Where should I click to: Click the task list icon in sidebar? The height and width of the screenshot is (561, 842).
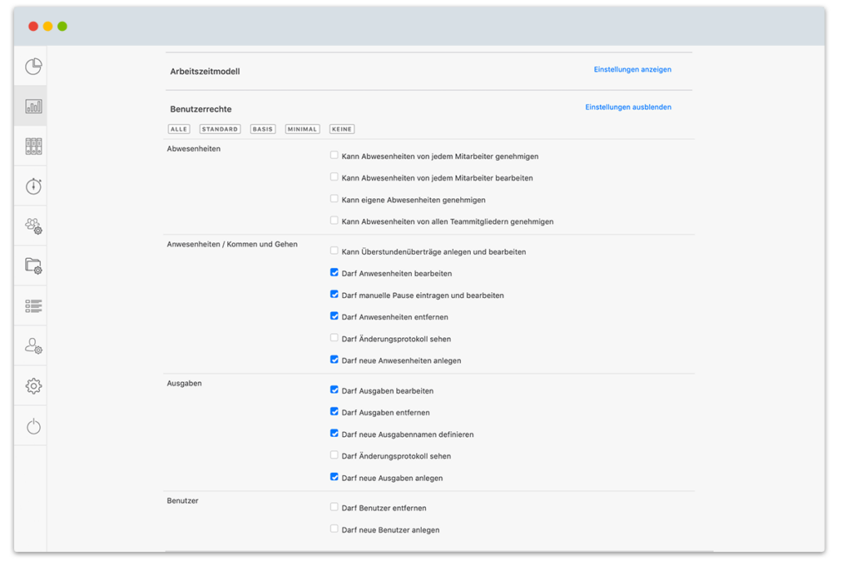[33, 305]
